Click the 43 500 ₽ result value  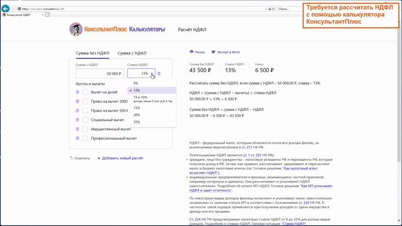pyautogui.click(x=200, y=70)
